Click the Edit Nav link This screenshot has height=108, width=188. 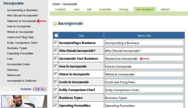click(40, 89)
